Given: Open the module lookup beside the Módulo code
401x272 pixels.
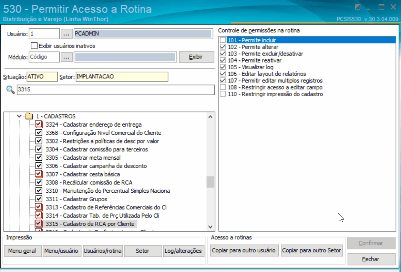Looking at the screenshot, I should tap(66, 57).
